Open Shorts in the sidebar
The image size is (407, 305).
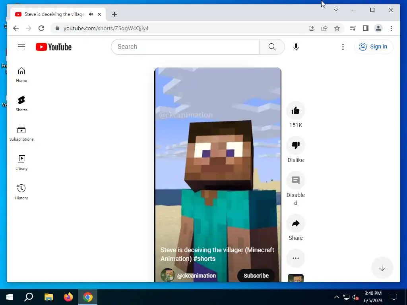point(21,104)
